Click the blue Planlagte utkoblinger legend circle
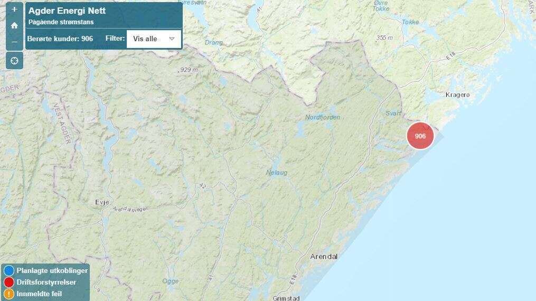This screenshot has height=301, width=536. [x=9, y=270]
